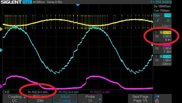Go to Next Page 1/3
The height and width of the screenshot is (103, 182).
point(140,99)
